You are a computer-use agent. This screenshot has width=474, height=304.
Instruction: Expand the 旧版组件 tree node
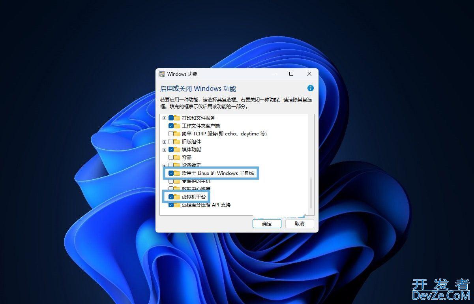164,142
